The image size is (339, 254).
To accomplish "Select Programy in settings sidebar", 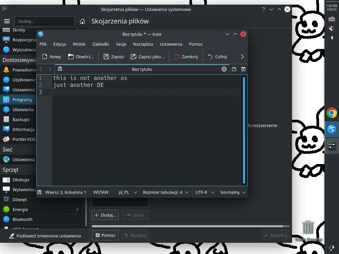I will tap(19, 100).
